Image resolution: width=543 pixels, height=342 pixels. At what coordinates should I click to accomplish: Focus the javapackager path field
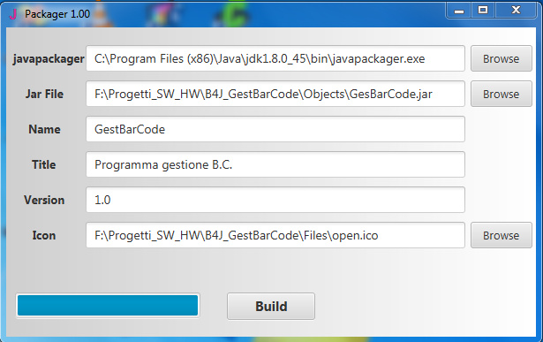coord(275,58)
